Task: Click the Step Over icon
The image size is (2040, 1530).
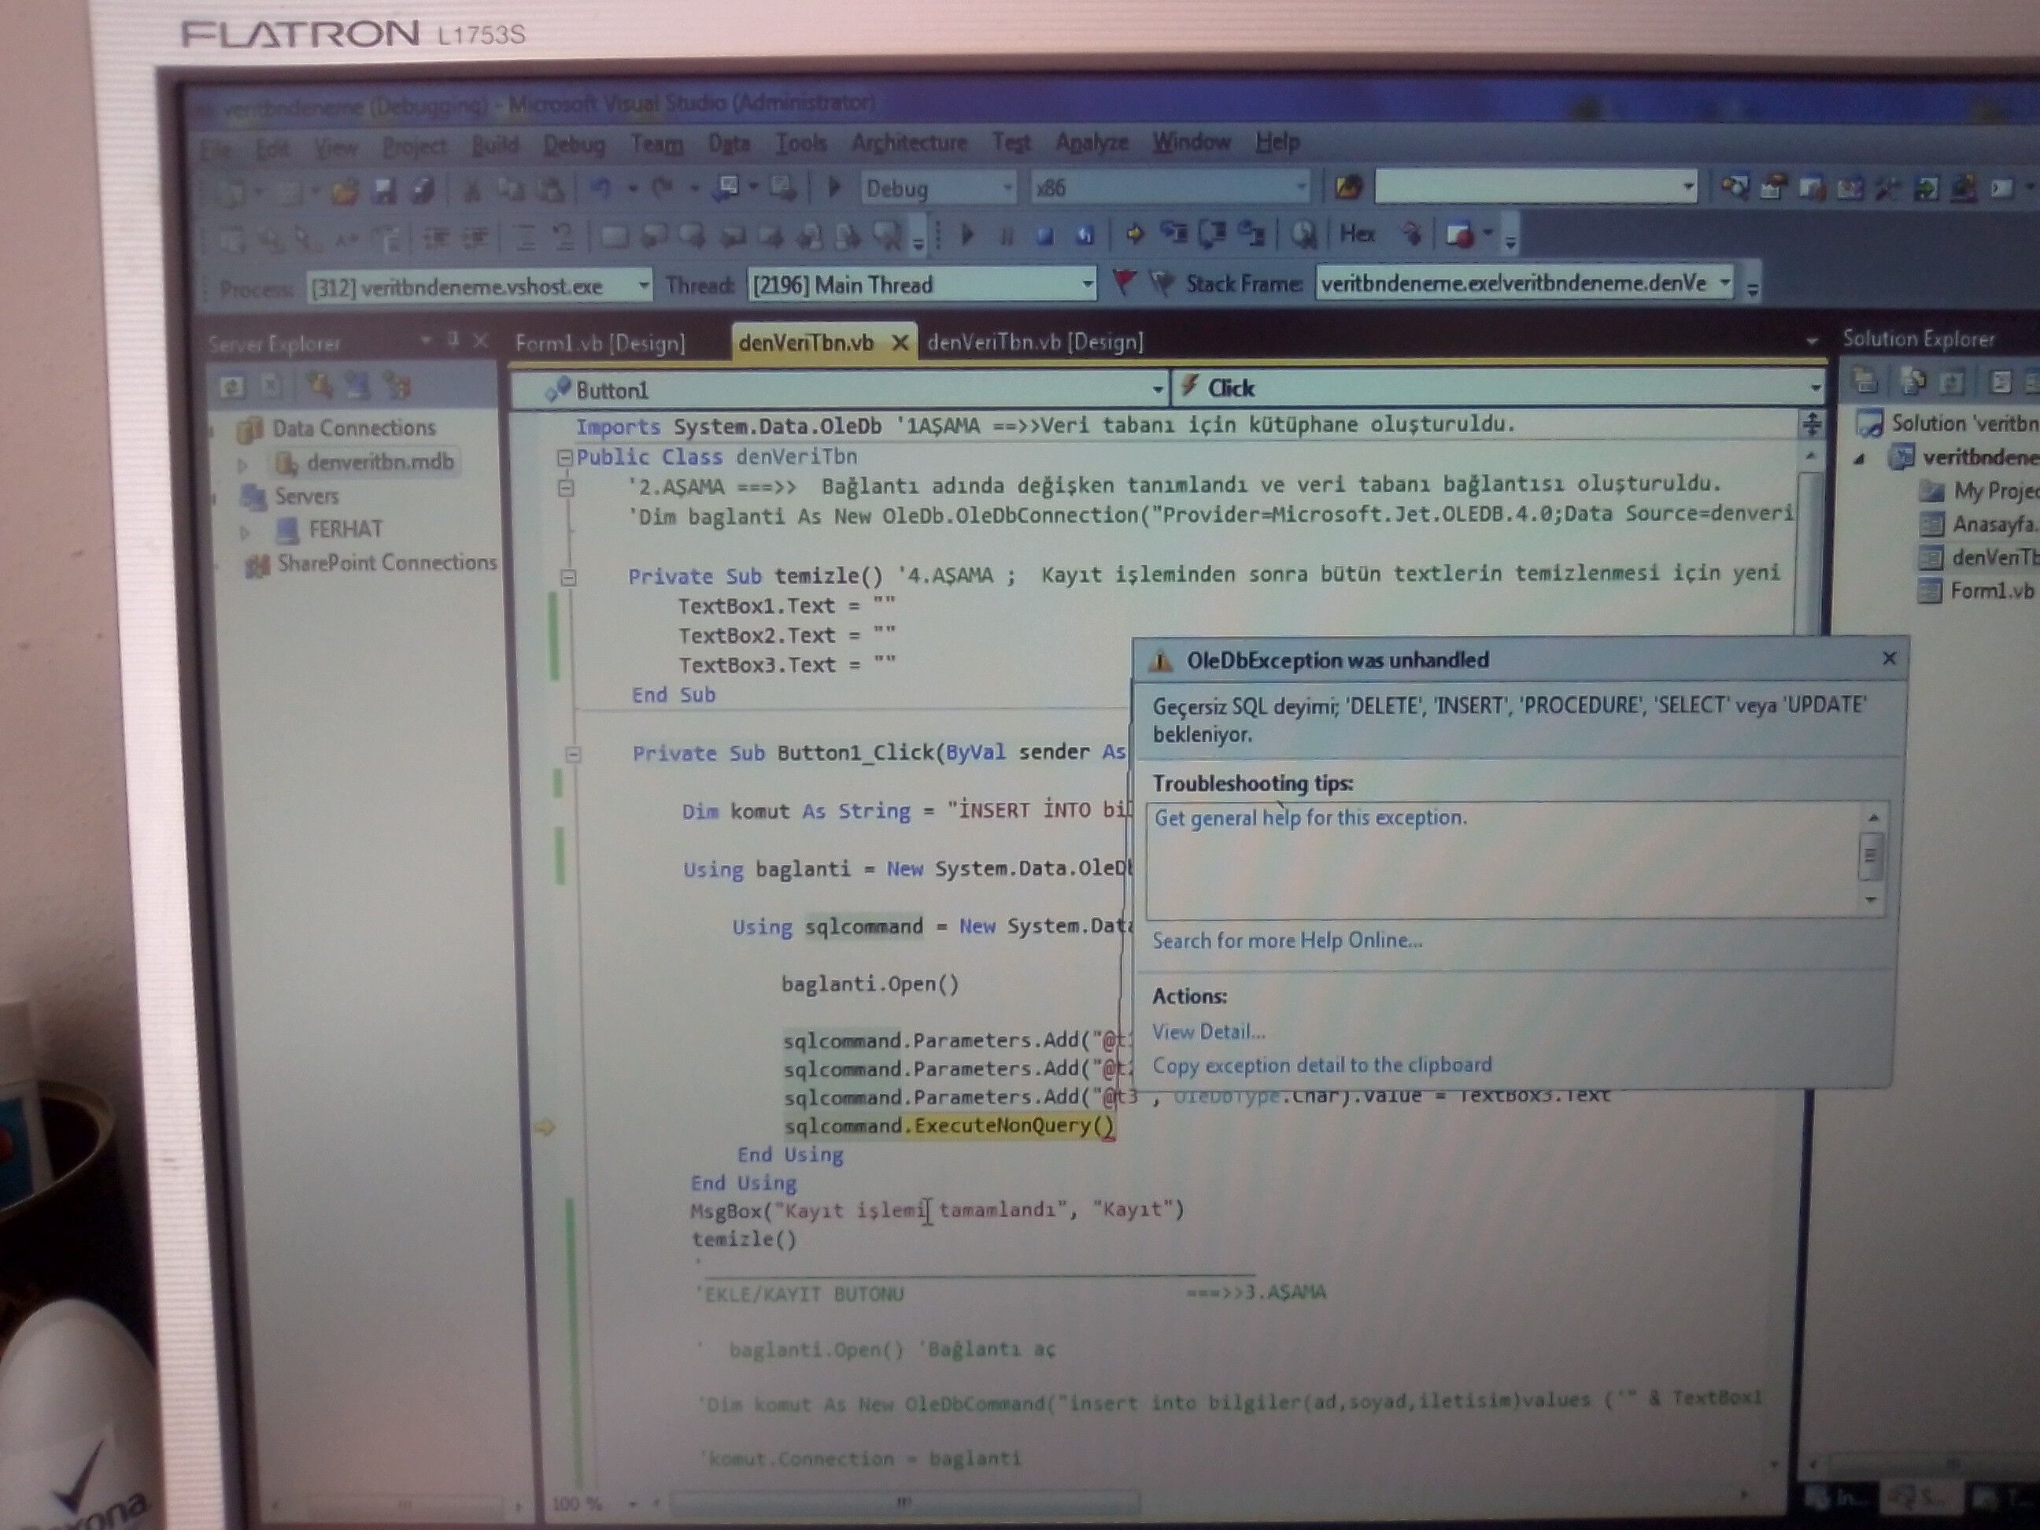Action: point(1212,235)
